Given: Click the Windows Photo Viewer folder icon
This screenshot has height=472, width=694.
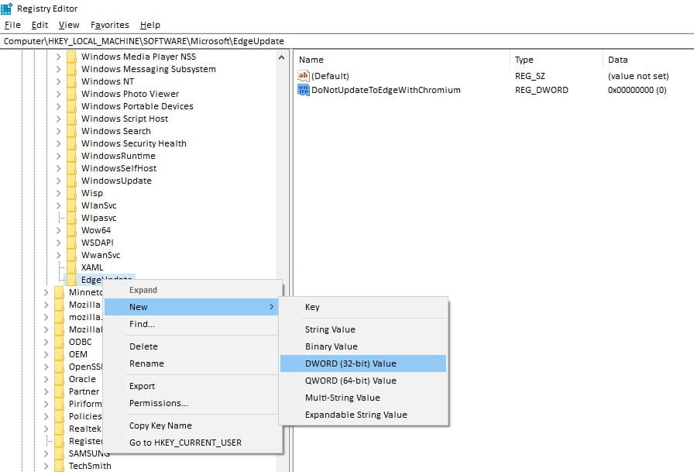Looking at the screenshot, I should point(71,94).
